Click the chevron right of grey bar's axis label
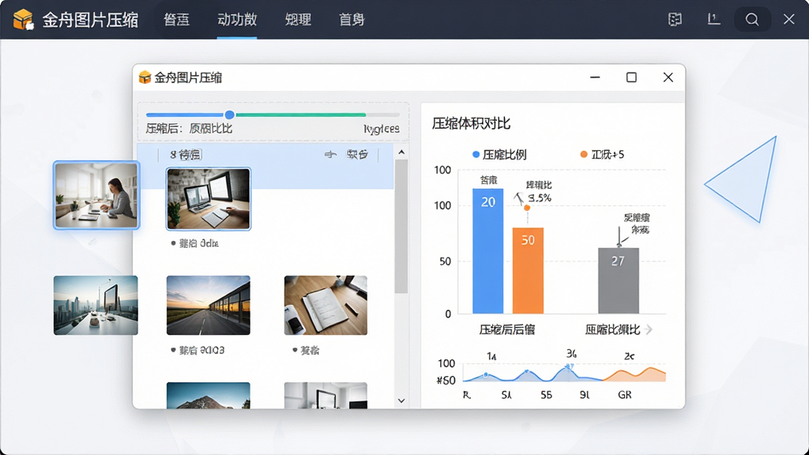Screen dimensions: 809x455 click(x=649, y=329)
